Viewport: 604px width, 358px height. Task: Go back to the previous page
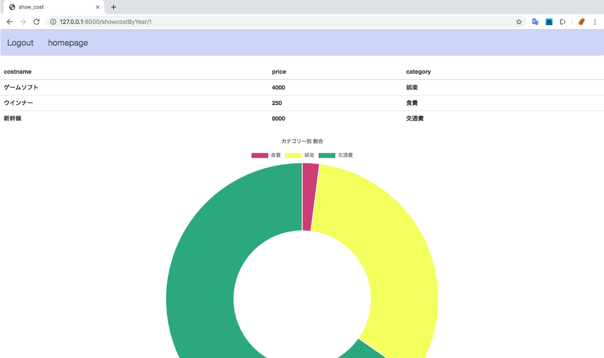tap(10, 22)
